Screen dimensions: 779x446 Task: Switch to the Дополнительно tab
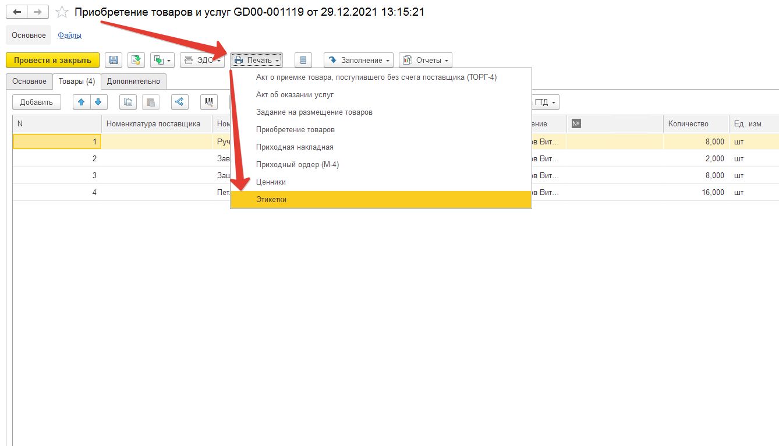[133, 81]
